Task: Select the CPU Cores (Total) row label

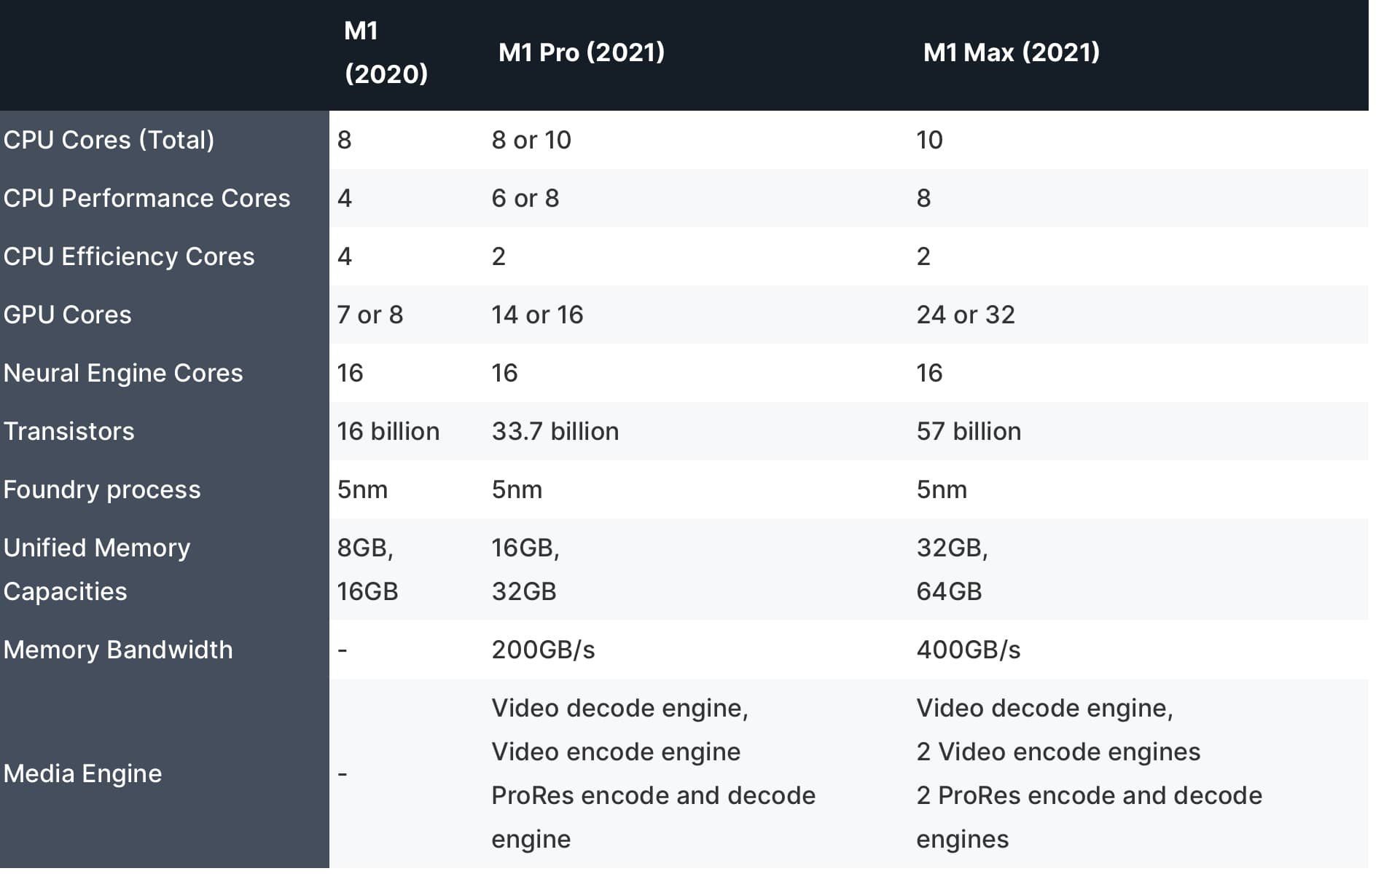Action: pyautogui.click(x=109, y=140)
